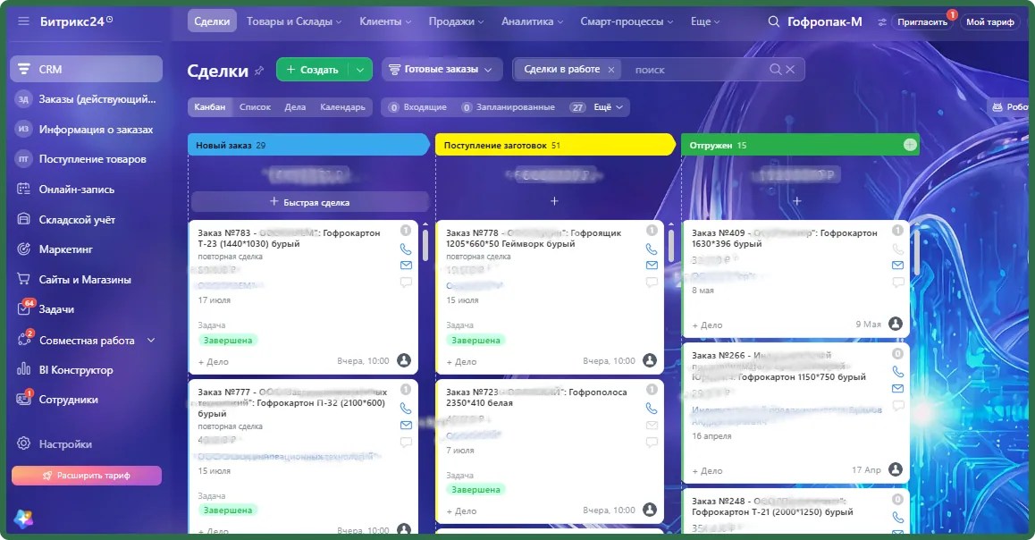Viewport: 1035px width, 540px height.
Task: Switch to Список view
Action: pyautogui.click(x=255, y=107)
